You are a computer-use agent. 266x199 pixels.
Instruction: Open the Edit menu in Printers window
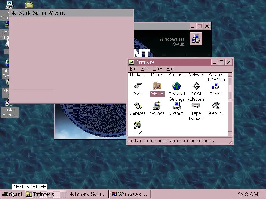click(145, 69)
